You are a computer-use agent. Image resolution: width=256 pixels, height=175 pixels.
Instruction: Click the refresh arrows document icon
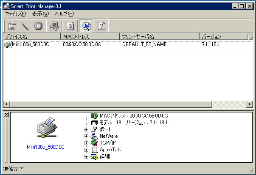pyautogui.click(x=70, y=26)
